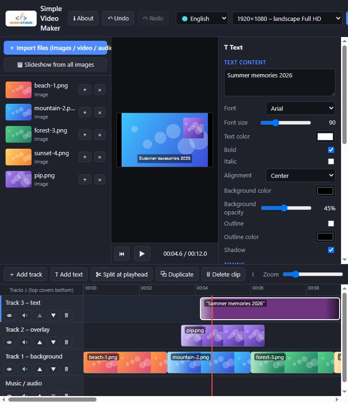
Task: Add mountain-2.png to the timeline
Action: pyautogui.click(x=85, y=112)
